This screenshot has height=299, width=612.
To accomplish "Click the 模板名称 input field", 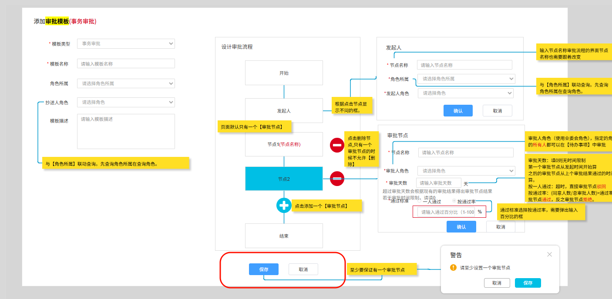I will tap(126, 64).
